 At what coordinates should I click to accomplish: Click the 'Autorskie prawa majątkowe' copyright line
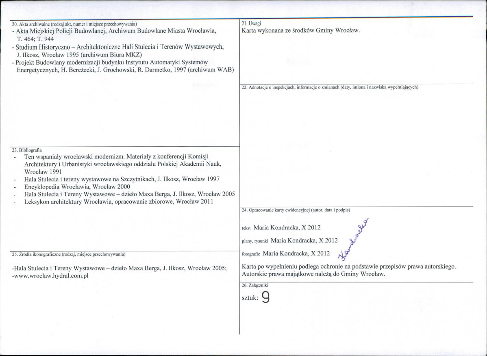point(313,274)
